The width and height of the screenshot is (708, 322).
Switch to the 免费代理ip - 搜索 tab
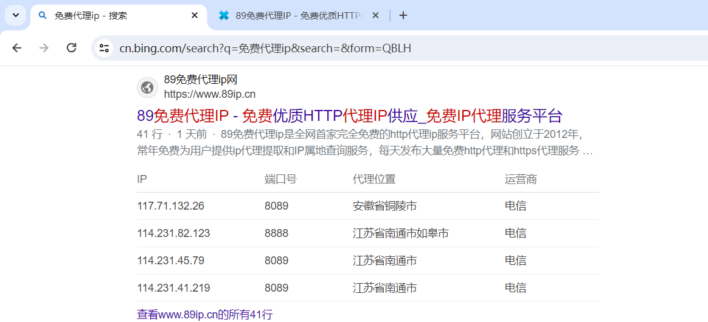pos(119,15)
